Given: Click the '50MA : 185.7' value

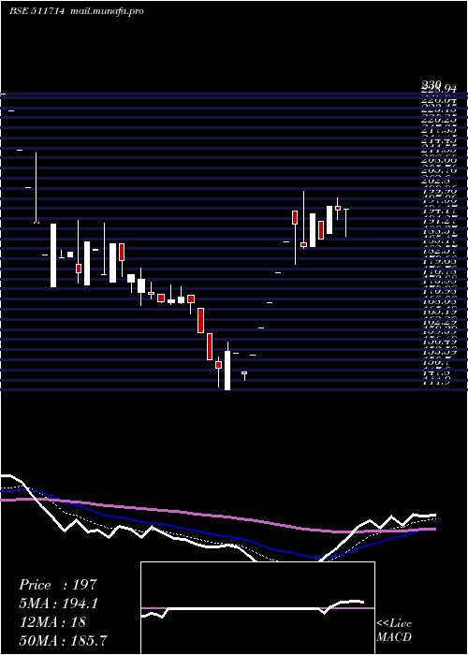Looking at the screenshot, I should tap(63, 640).
